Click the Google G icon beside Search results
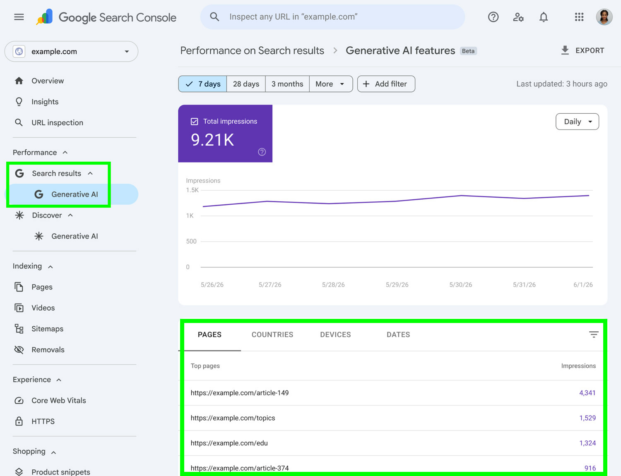The height and width of the screenshot is (476, 621). (x=19, y=173)
